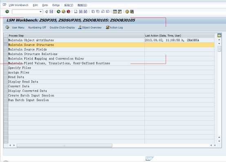The width and height of the screenshot is (226, 162).
Task: Click the green Enter checkmark icon
Action: click(7, 11)
